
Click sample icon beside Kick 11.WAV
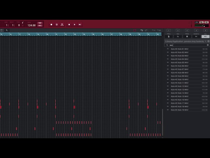[x=168, y=83]
